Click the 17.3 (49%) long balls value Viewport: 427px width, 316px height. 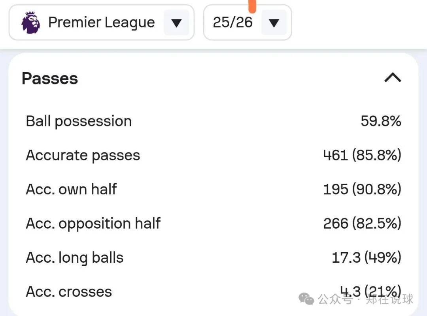[366, 258]
